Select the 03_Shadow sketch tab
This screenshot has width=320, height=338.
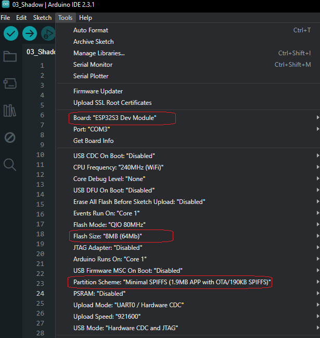pos(41,52)
